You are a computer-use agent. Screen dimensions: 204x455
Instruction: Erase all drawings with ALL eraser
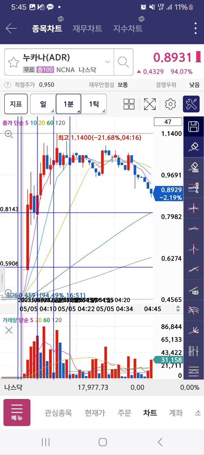(194, 168)
